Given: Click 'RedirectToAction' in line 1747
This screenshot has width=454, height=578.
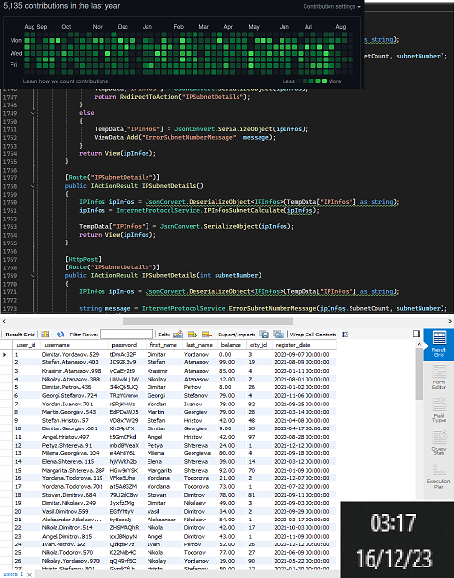Looking at the screenshot, I should click(148, 97).
